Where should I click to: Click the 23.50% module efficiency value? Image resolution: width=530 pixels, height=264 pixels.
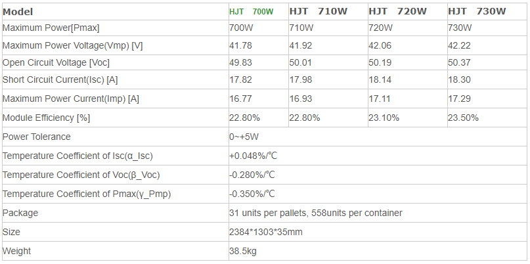(x=463, y=118)
